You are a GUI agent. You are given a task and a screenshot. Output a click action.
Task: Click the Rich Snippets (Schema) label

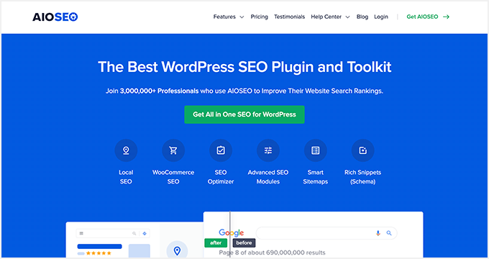363,177
